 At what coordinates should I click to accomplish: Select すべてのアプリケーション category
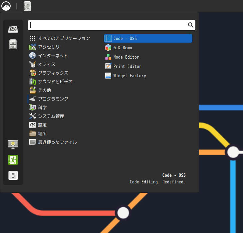tap(64, 38)
